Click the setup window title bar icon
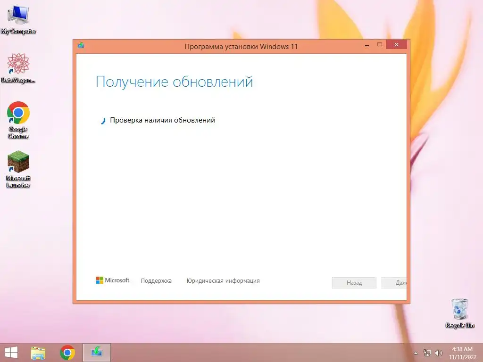Viewport: 483px width, 362px height. (81, 46)
